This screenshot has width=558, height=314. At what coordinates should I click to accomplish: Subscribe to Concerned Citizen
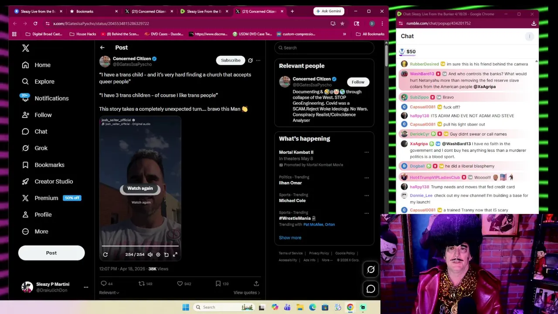(231, 60)
